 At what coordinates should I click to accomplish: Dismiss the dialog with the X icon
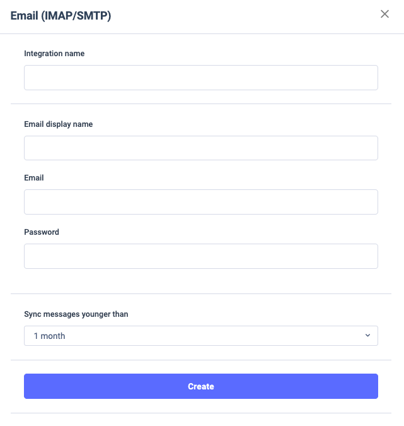(x=384, y=15)
